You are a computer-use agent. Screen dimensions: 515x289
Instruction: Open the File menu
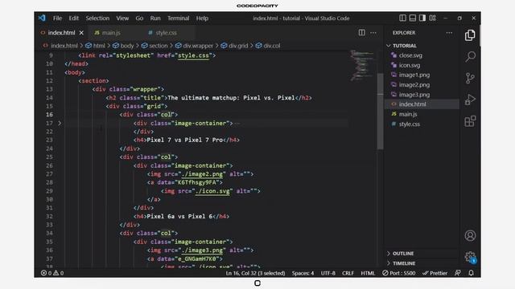(x=57, y=18)
